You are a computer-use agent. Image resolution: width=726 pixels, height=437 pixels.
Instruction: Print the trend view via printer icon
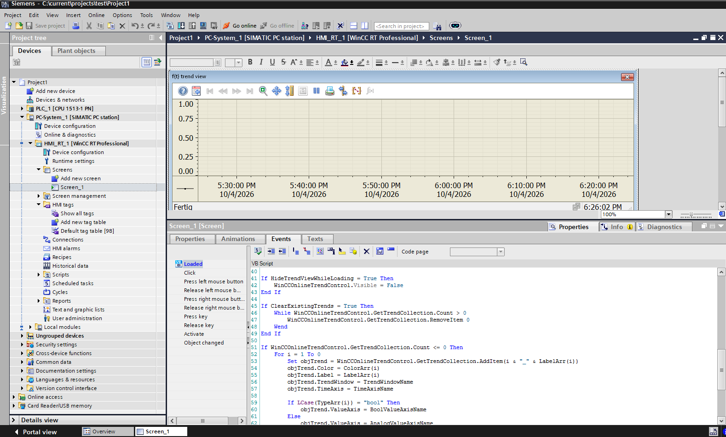(x=330, y=91)
